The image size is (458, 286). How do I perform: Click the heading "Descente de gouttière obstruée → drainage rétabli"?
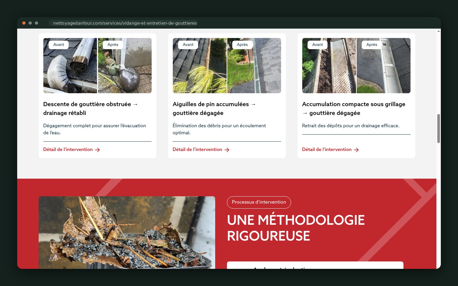point(91,108)
